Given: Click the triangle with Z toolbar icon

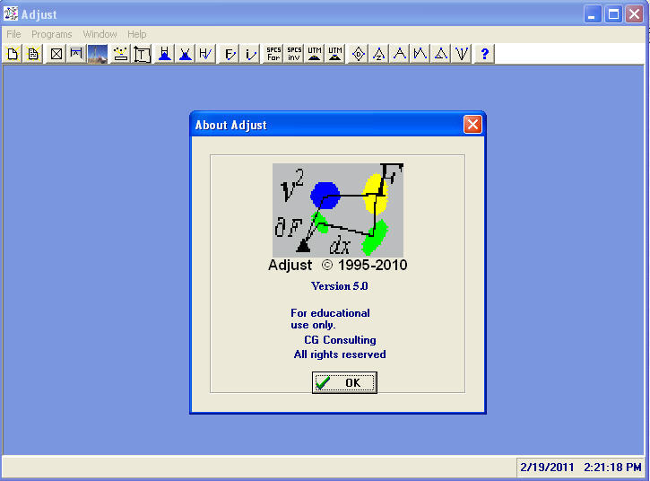Looking at the screenshot, I should pyautogui.click(x=379, y=54).
